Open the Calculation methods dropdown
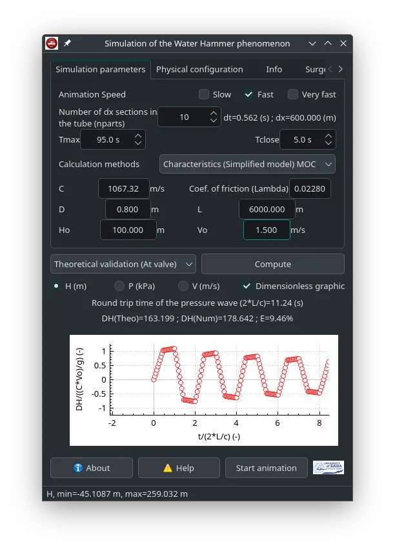The width and height of the screenshot is (395, 551). pos(247,164)
